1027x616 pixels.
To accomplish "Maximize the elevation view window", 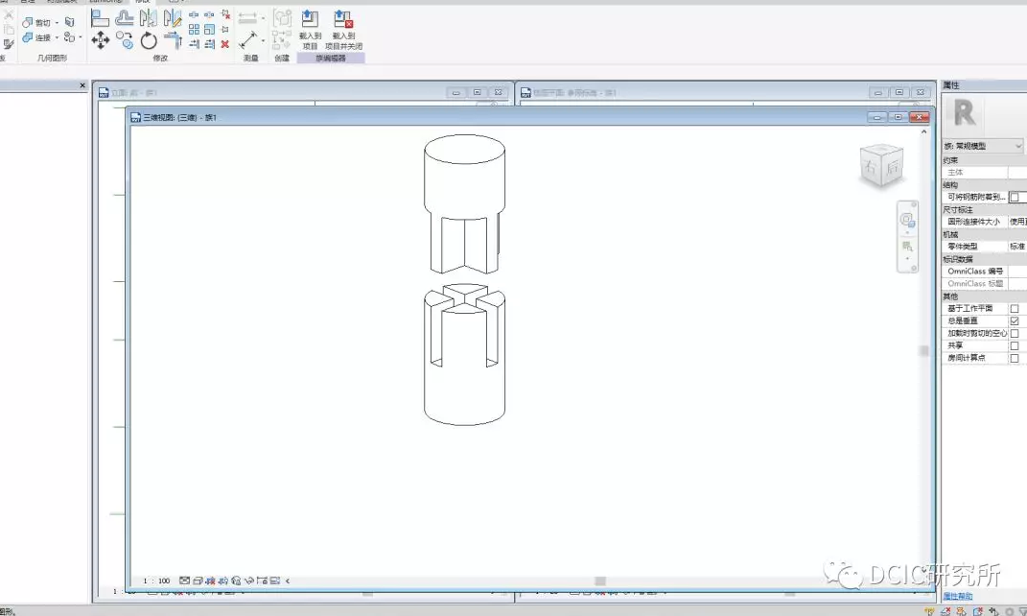I will tap(478, 92).
